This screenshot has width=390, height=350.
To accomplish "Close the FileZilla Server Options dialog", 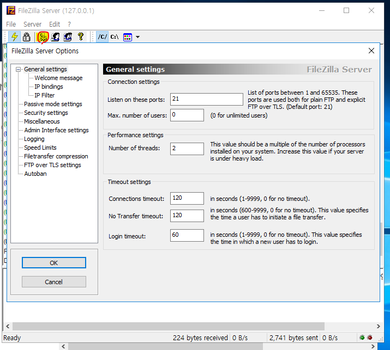I will click(371, 51).
